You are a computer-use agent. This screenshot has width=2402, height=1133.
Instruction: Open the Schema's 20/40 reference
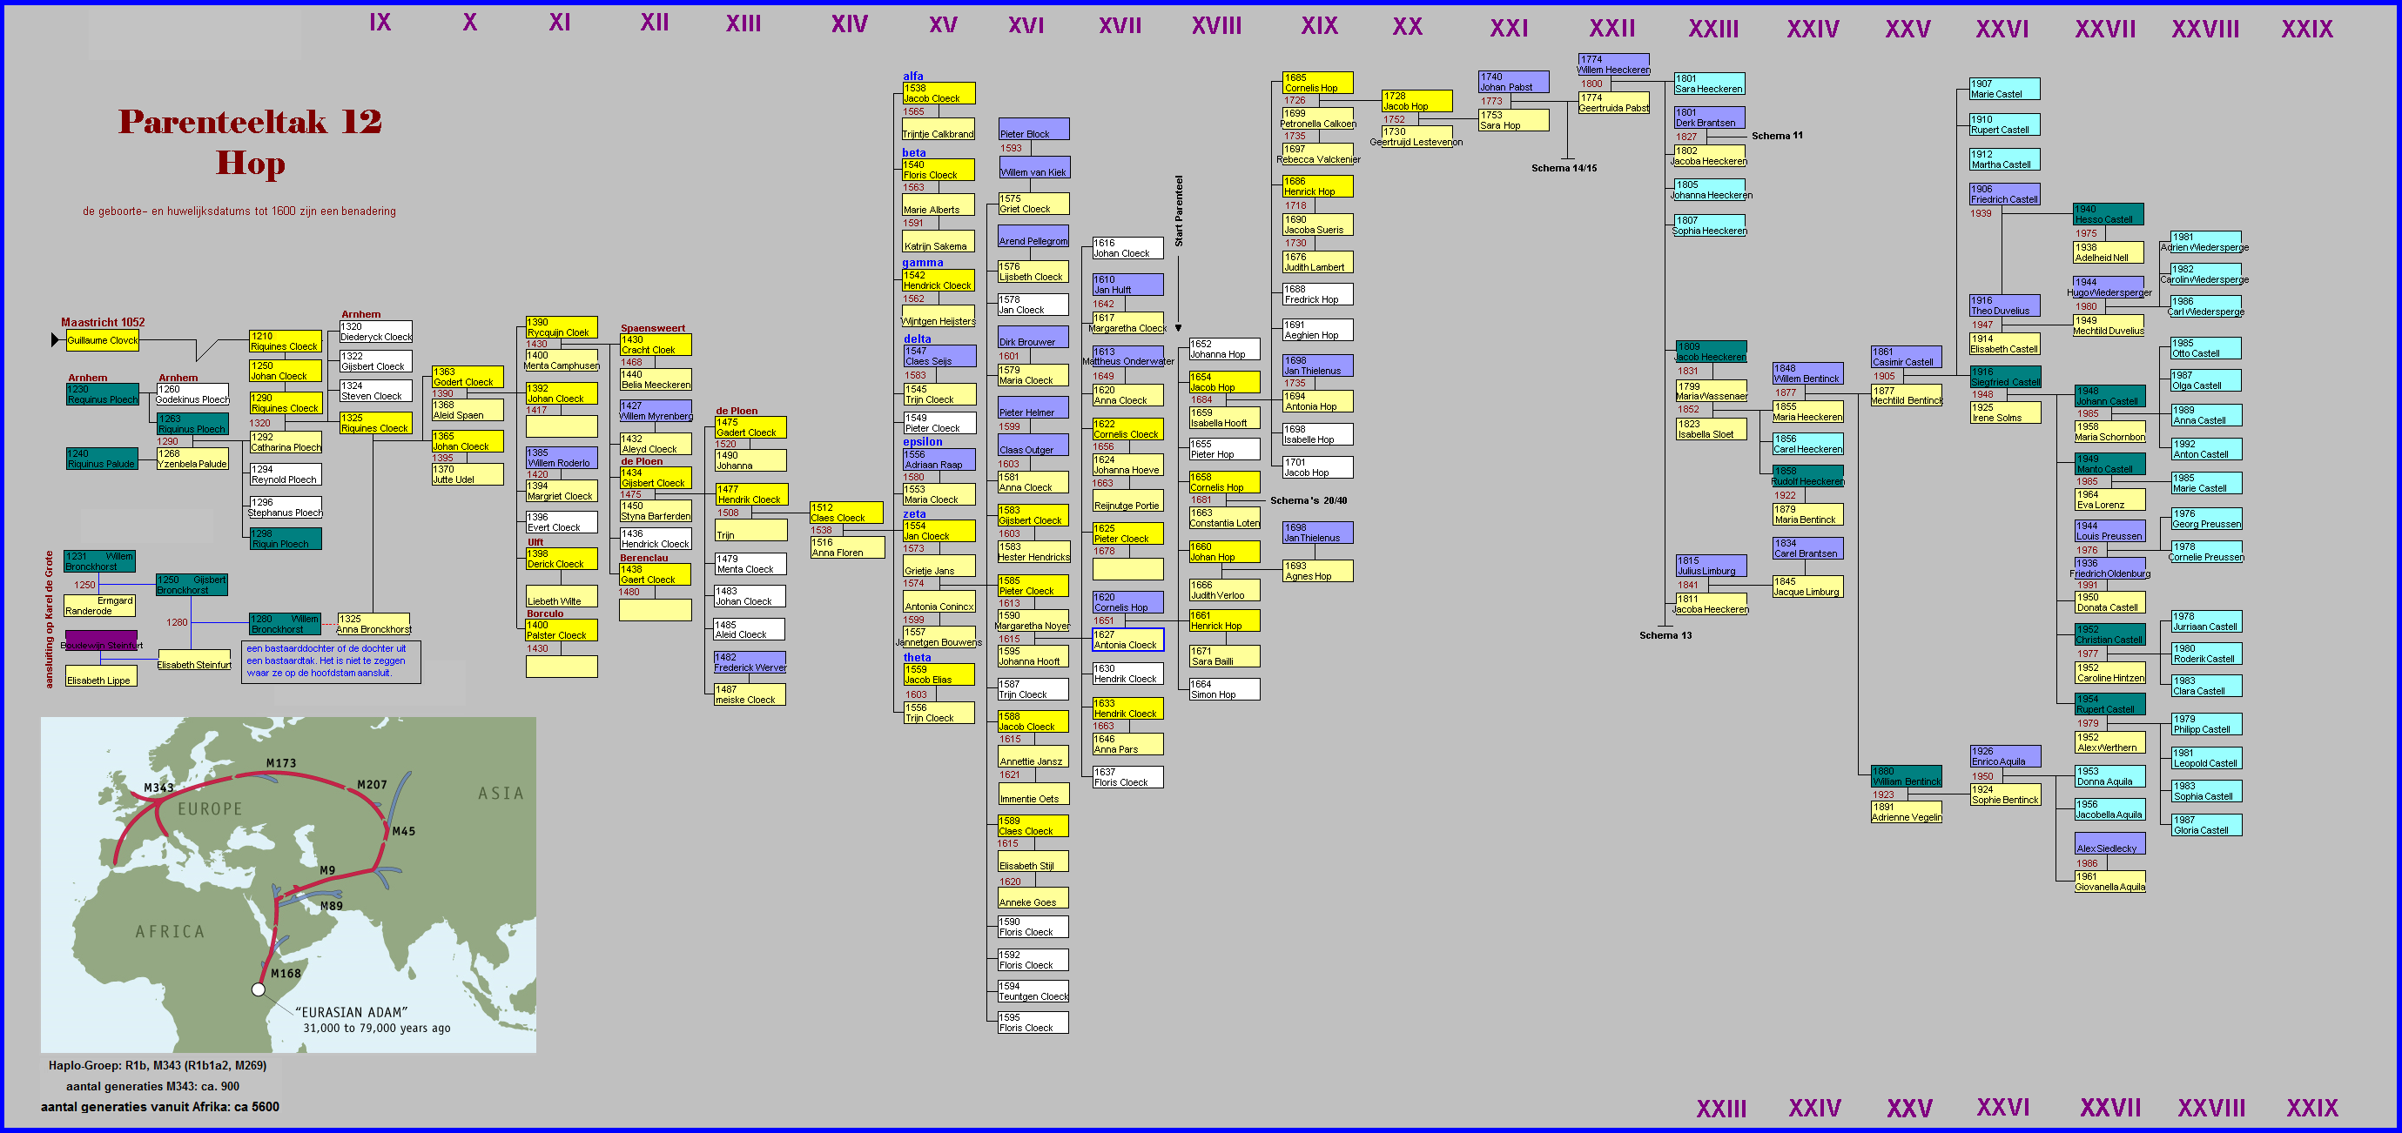pos(1308,500)
